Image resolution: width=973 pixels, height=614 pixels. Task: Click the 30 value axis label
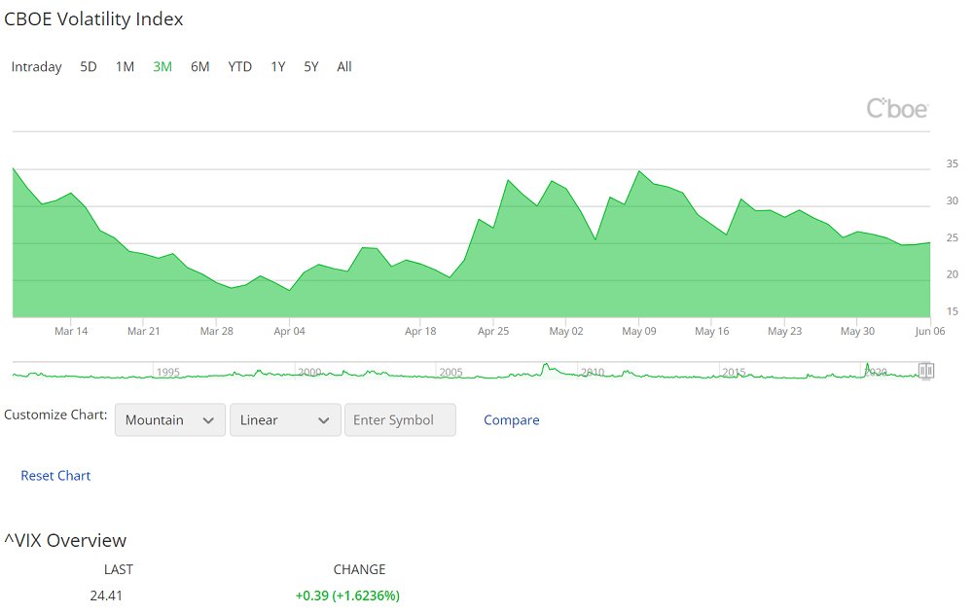[x=952, y=200]
